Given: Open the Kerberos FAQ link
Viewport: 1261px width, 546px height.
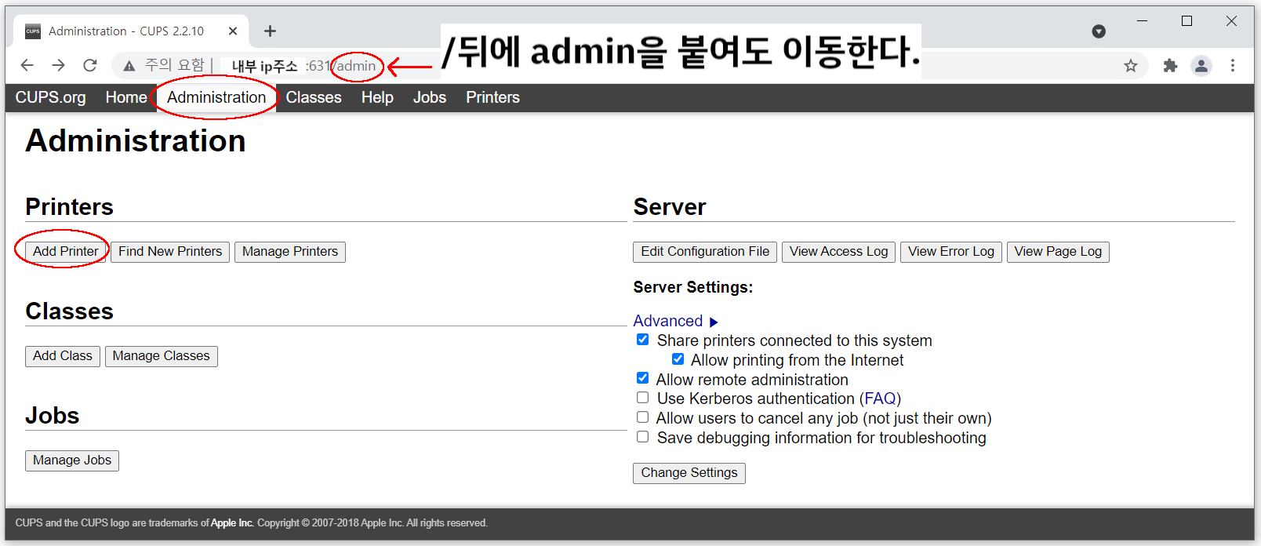Looking at the screenshot, I should tap(881, 399).
